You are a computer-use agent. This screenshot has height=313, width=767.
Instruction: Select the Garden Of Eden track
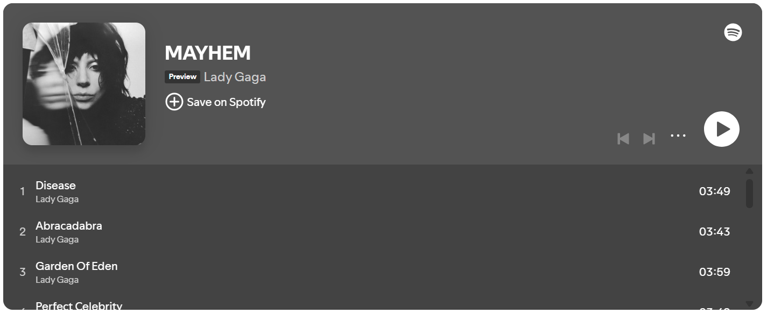(x=76, y=266)
